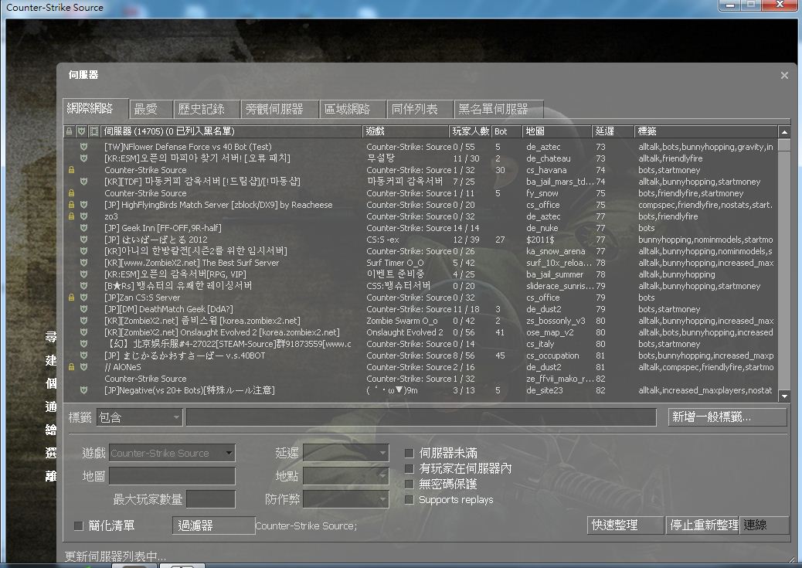Enable 有玩家在伺服器內 checkbox
Screen dimensions: 802x568
pos(409,468)
